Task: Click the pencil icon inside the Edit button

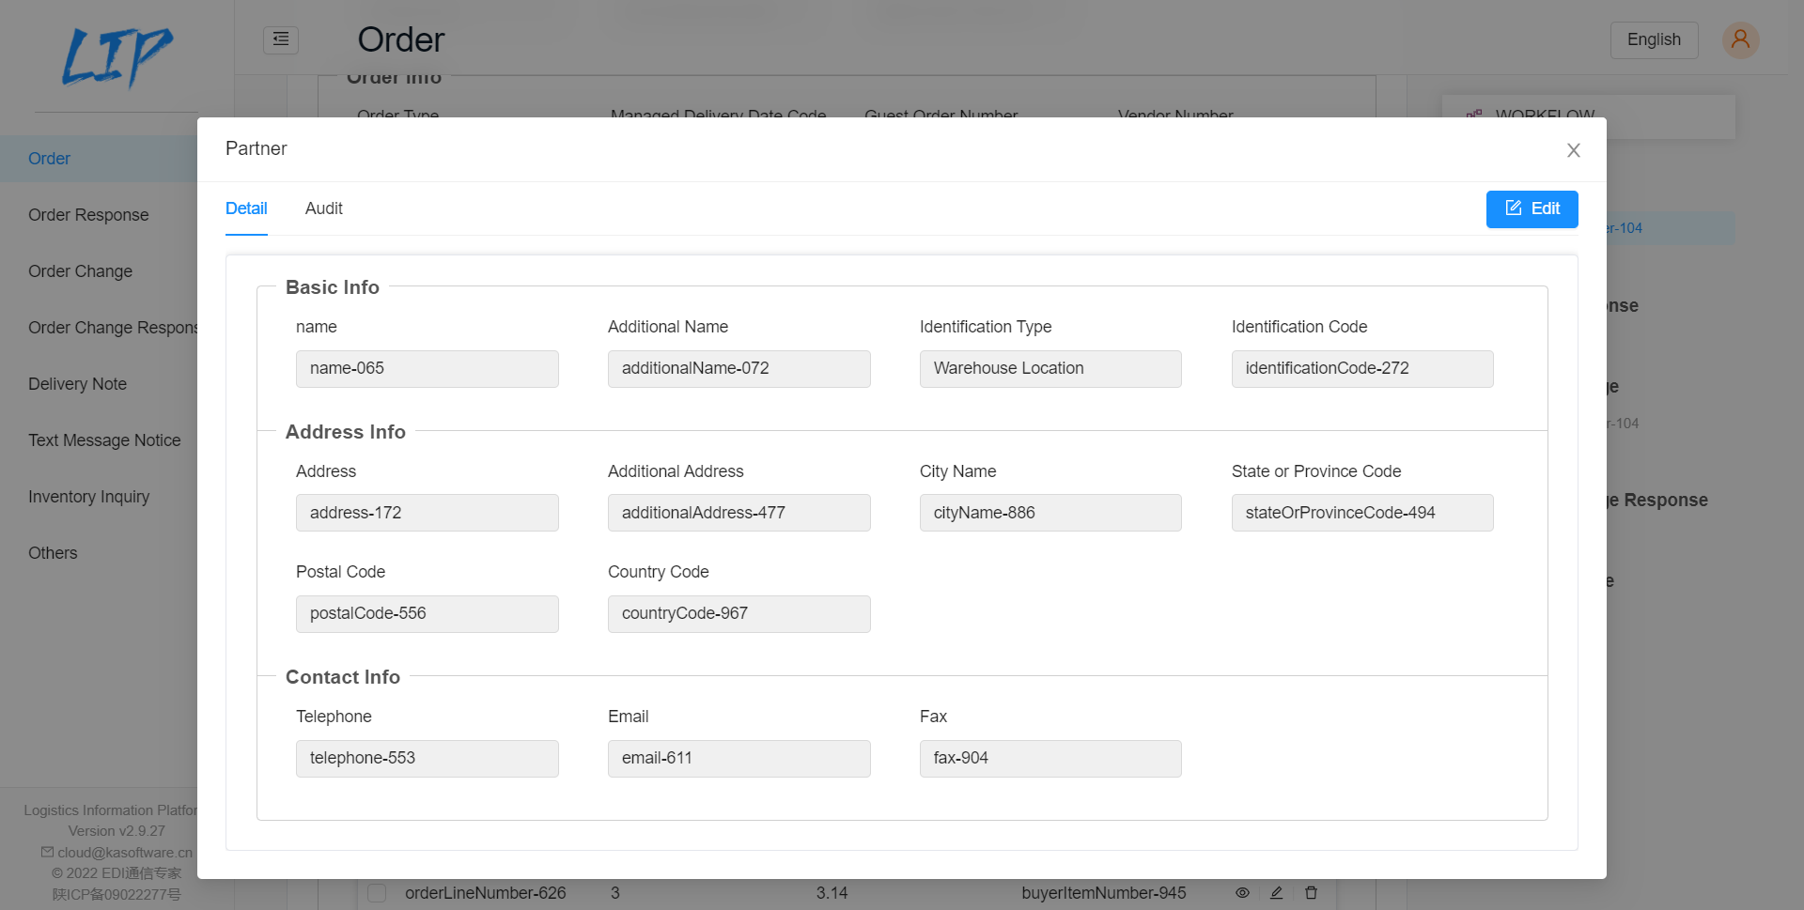Action: [x=1513, y=208]
